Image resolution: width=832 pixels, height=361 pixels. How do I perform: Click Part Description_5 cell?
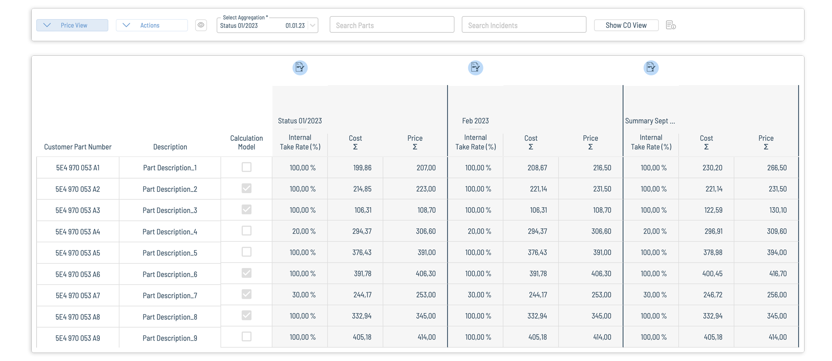(170, 253)
